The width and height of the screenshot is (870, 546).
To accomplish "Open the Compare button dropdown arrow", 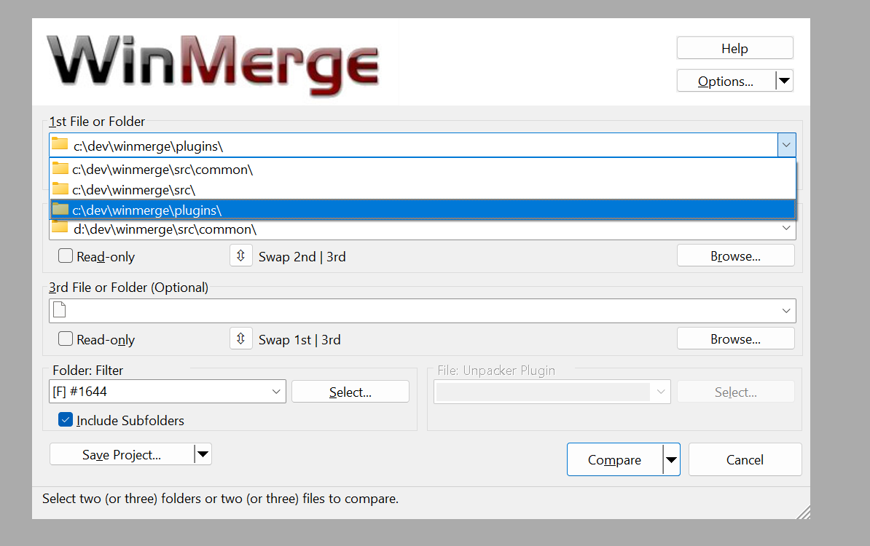I will pyautogui.click(x=671, y=459).
